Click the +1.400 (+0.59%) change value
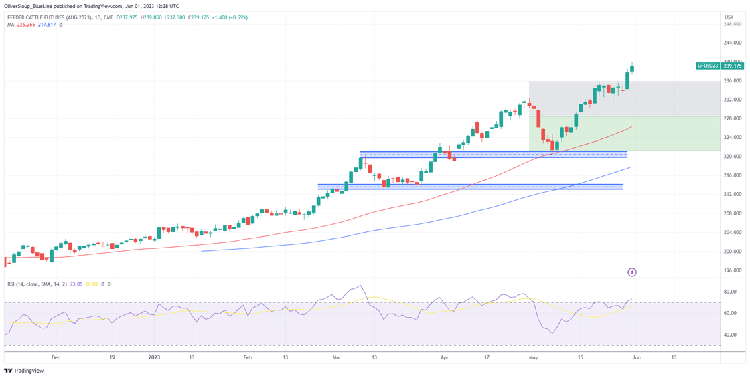The image size is (750, 378). pyautogui.click(x=228, y=17)
